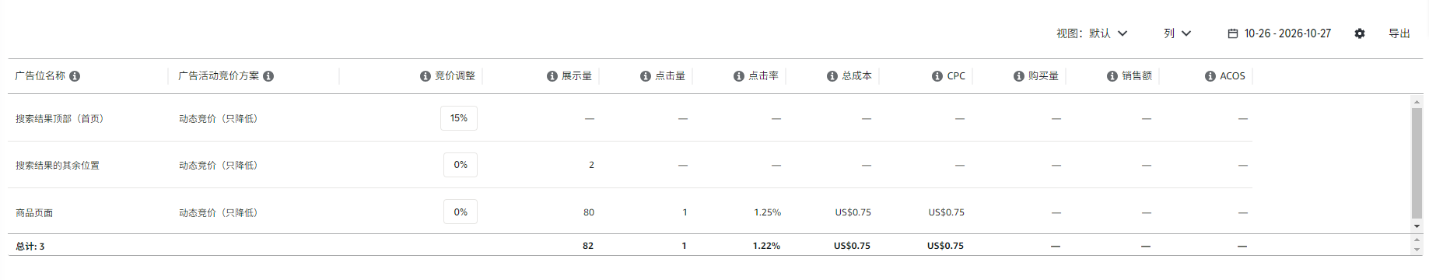
Task: Click info icon beside 点击率 header
Action: (x=739, y=76)
